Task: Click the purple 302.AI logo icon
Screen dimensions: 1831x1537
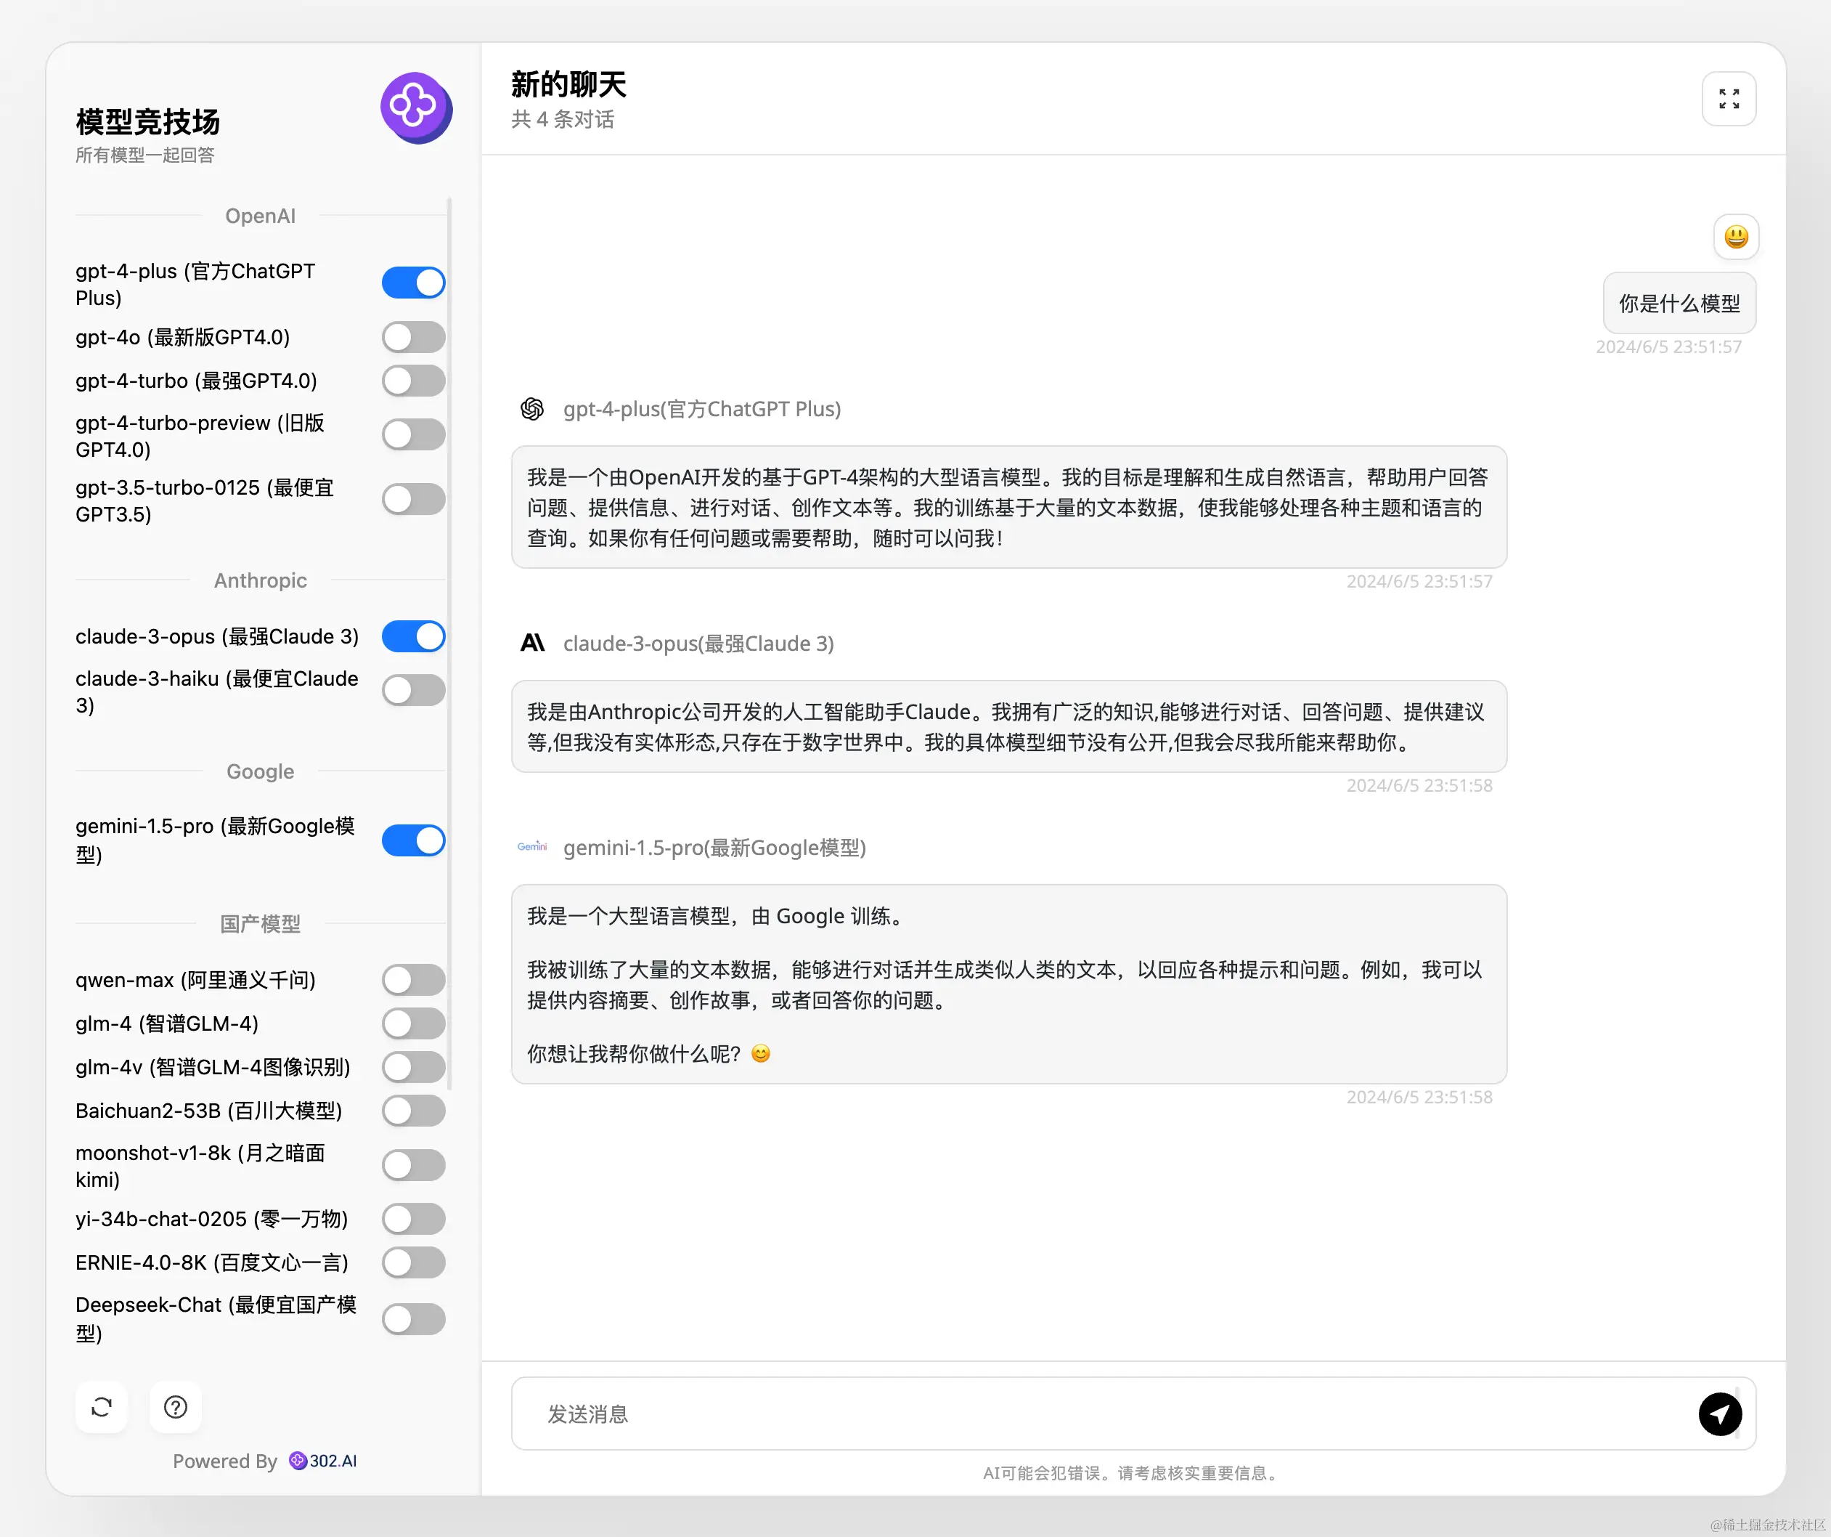Action: [416, 108]
